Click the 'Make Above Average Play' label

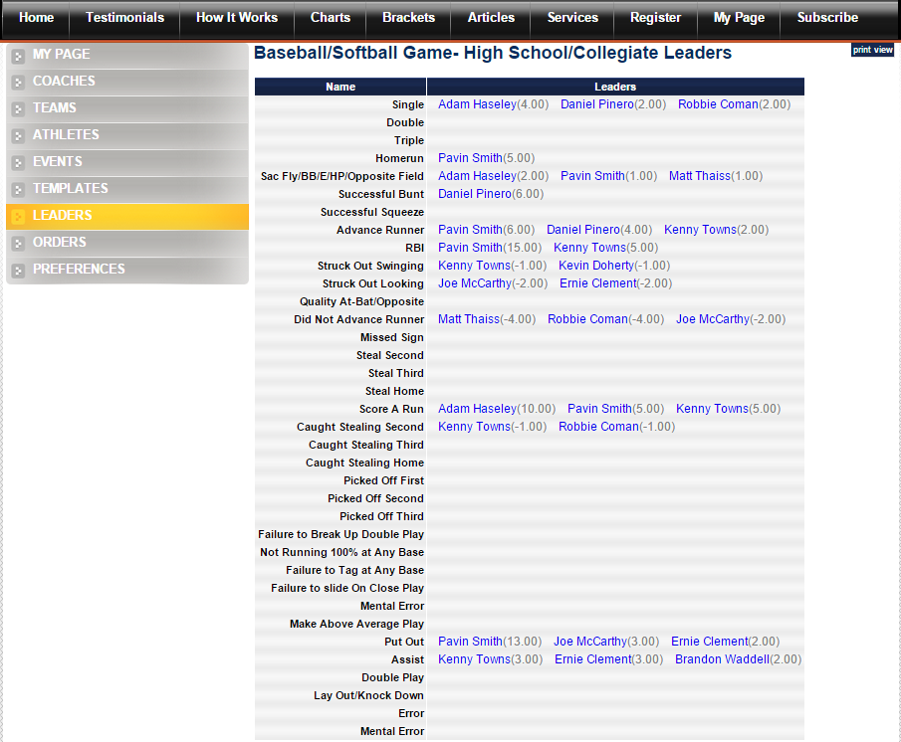coord(356,624)
